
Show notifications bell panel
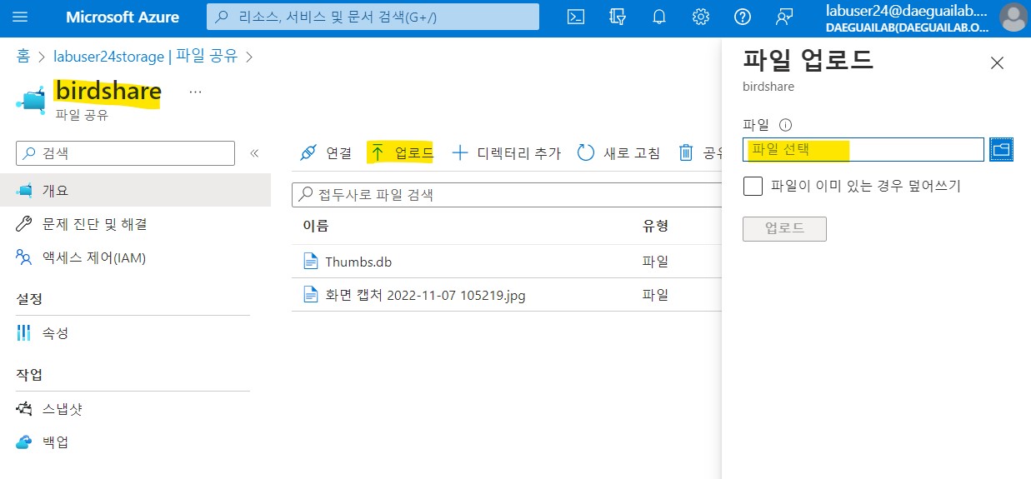(x=659, y=17)
